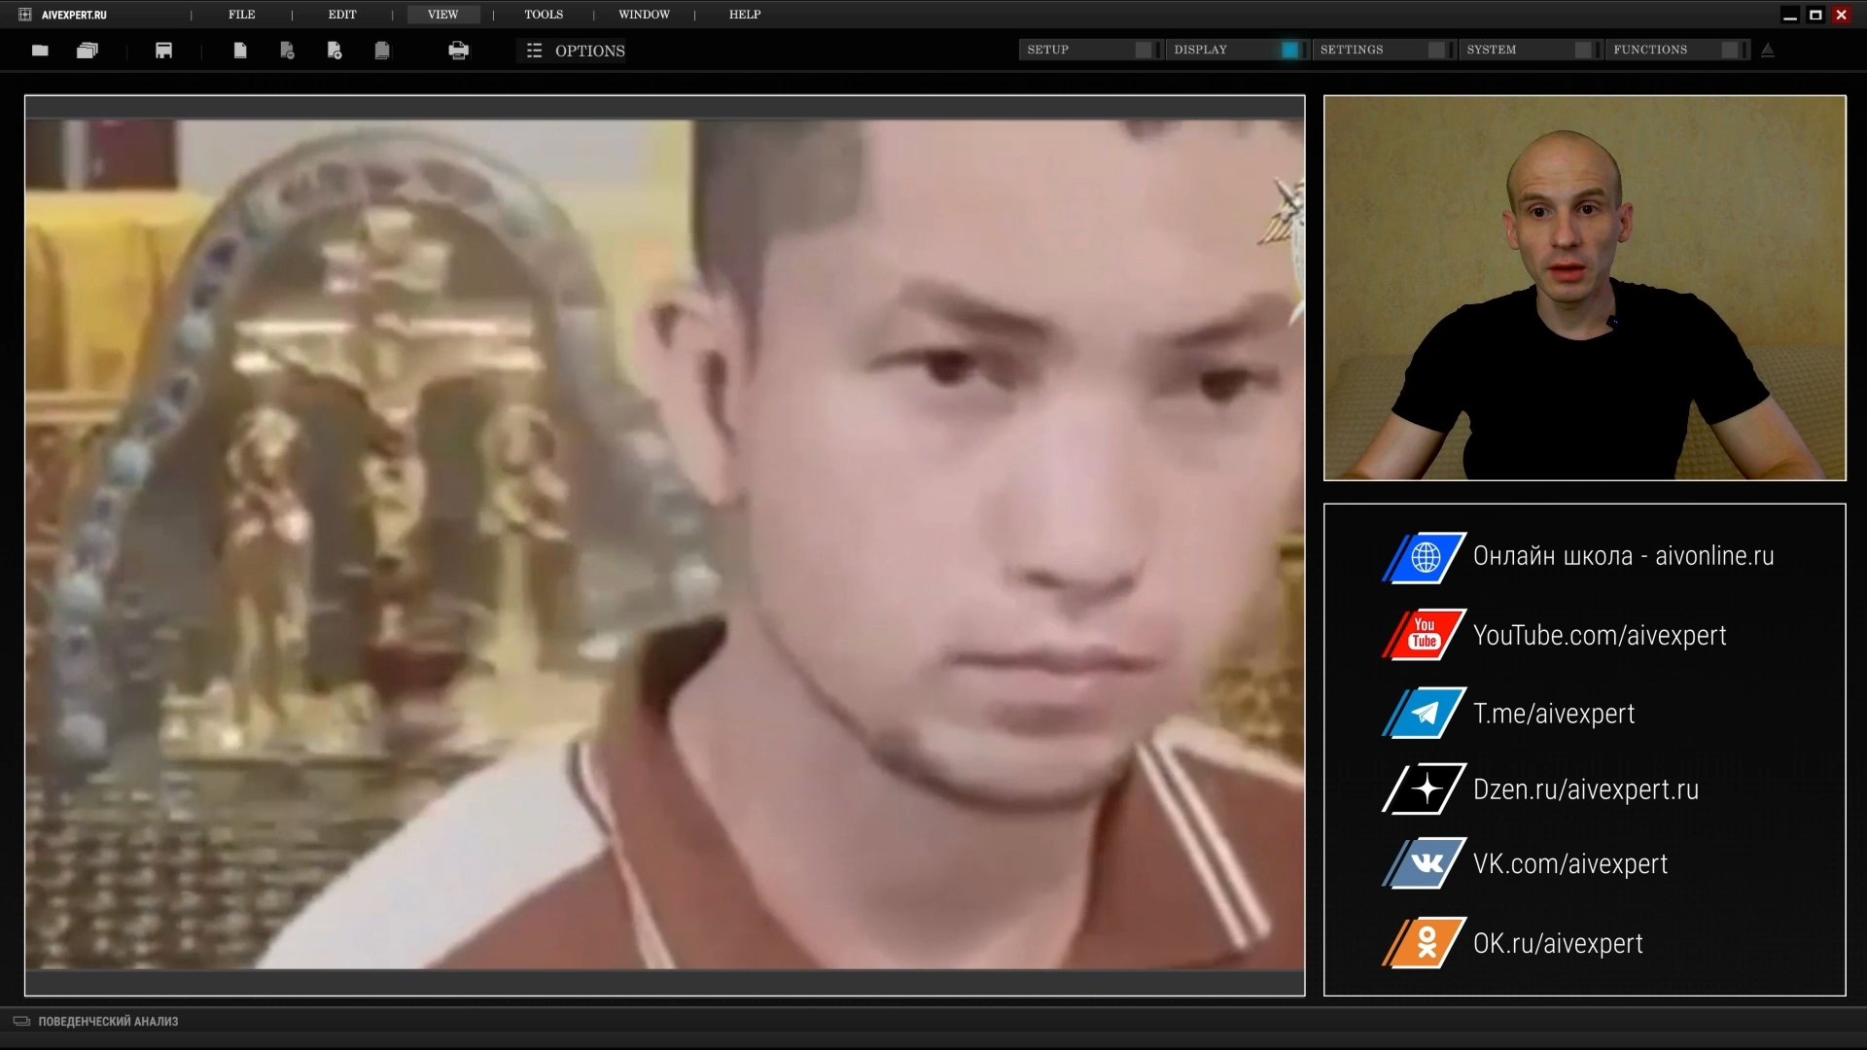Toggle the FUNCTIONS indicator switch
This screenshot has height=1050, width=1867.
pyautogui.click(x=1729, y=50)
